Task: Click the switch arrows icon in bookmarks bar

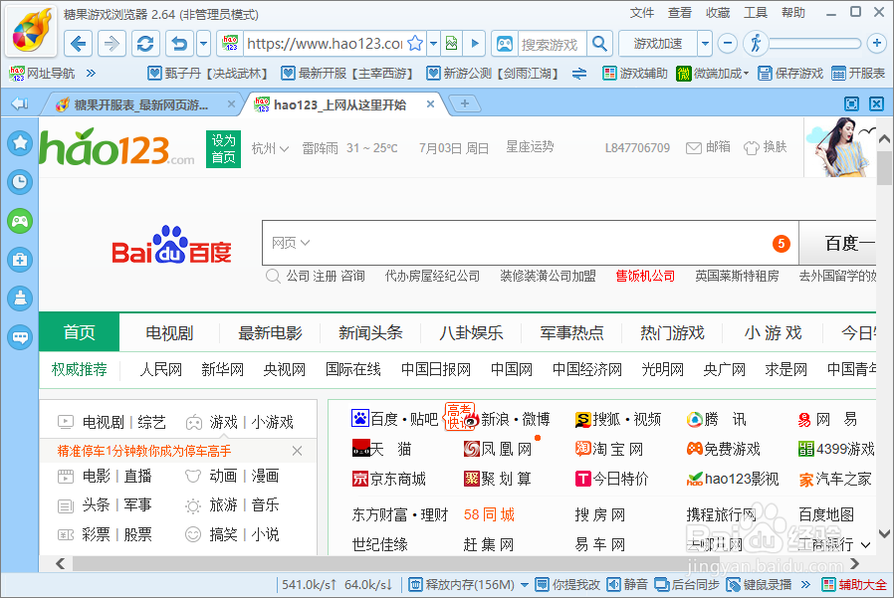Action: [x=579, y=74]
